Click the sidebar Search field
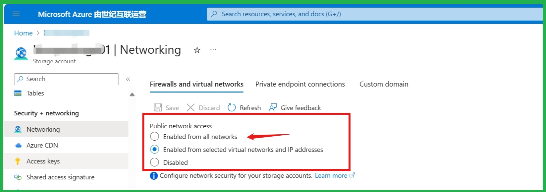 coord(66,79)
